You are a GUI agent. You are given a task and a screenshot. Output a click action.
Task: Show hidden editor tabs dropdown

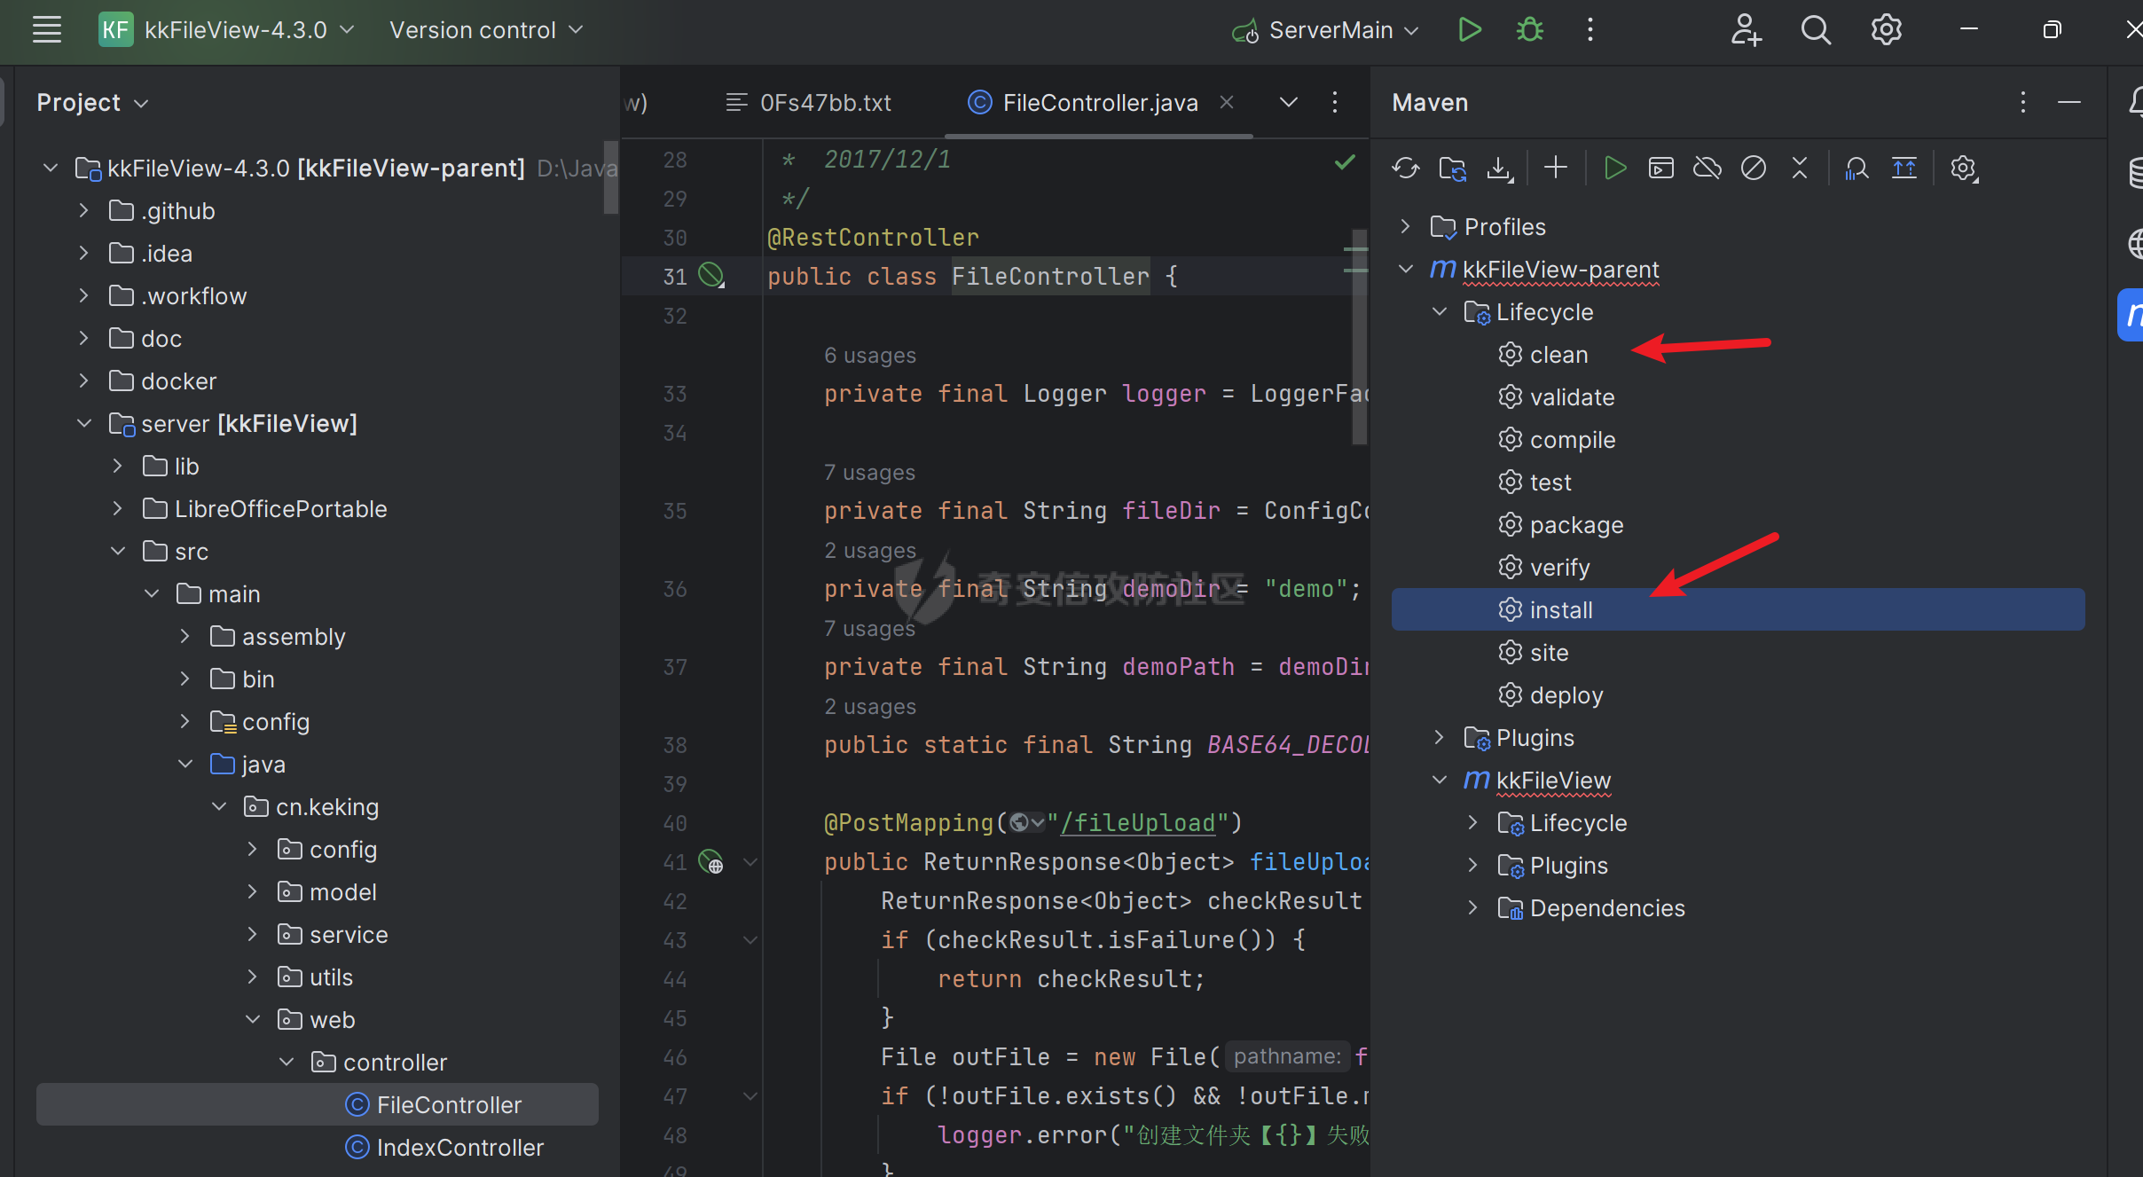click(1289, 102)
